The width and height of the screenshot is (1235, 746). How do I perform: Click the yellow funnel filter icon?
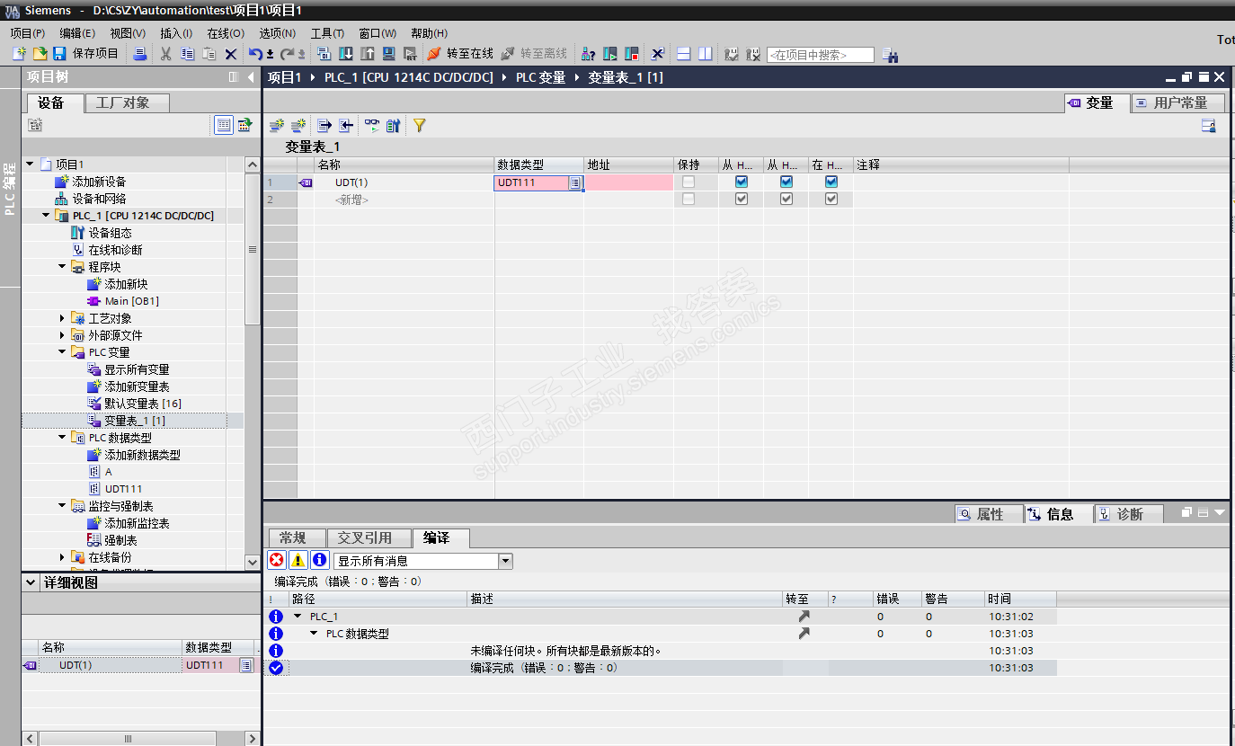coord(419,126)
